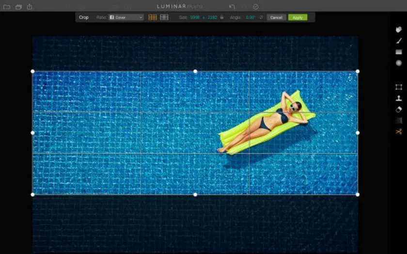This screenshot has width=407, height=254.
Task: Switch to the alternate grid overlay
Action: (164, 17)
